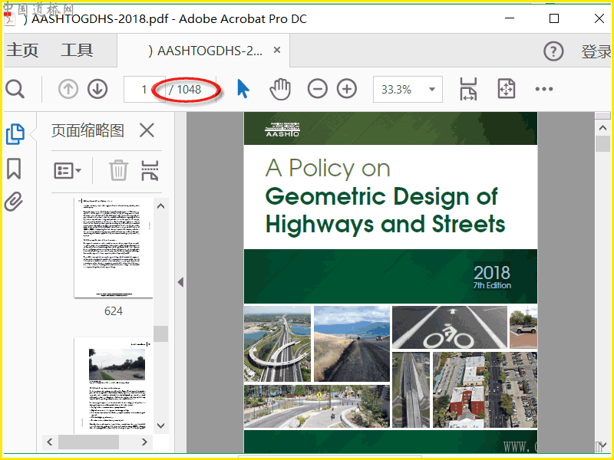
Task: Select page 624 thumbnail
Action: 114,248
